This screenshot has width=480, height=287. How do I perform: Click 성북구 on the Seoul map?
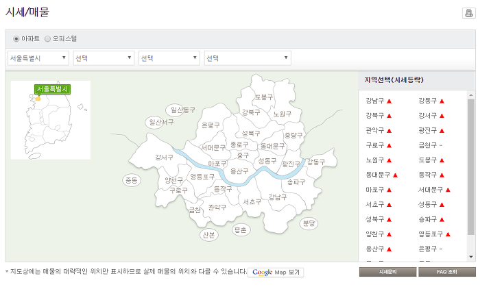coord(251,134)
